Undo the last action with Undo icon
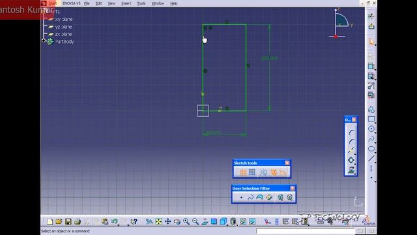 [x=114, y=222]
